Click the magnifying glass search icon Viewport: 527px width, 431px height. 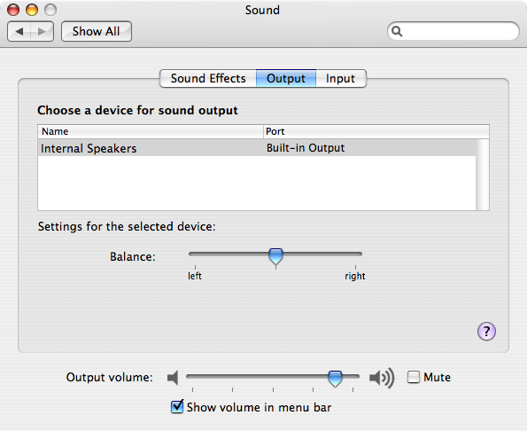pyautogui.click(x=397, y=31)
